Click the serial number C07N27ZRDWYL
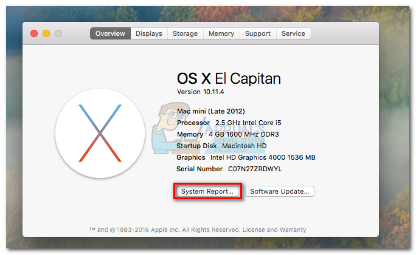Screen dimensions: 416x255 255,169
